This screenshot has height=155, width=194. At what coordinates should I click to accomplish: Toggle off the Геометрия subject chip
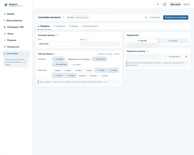point(100,59)
